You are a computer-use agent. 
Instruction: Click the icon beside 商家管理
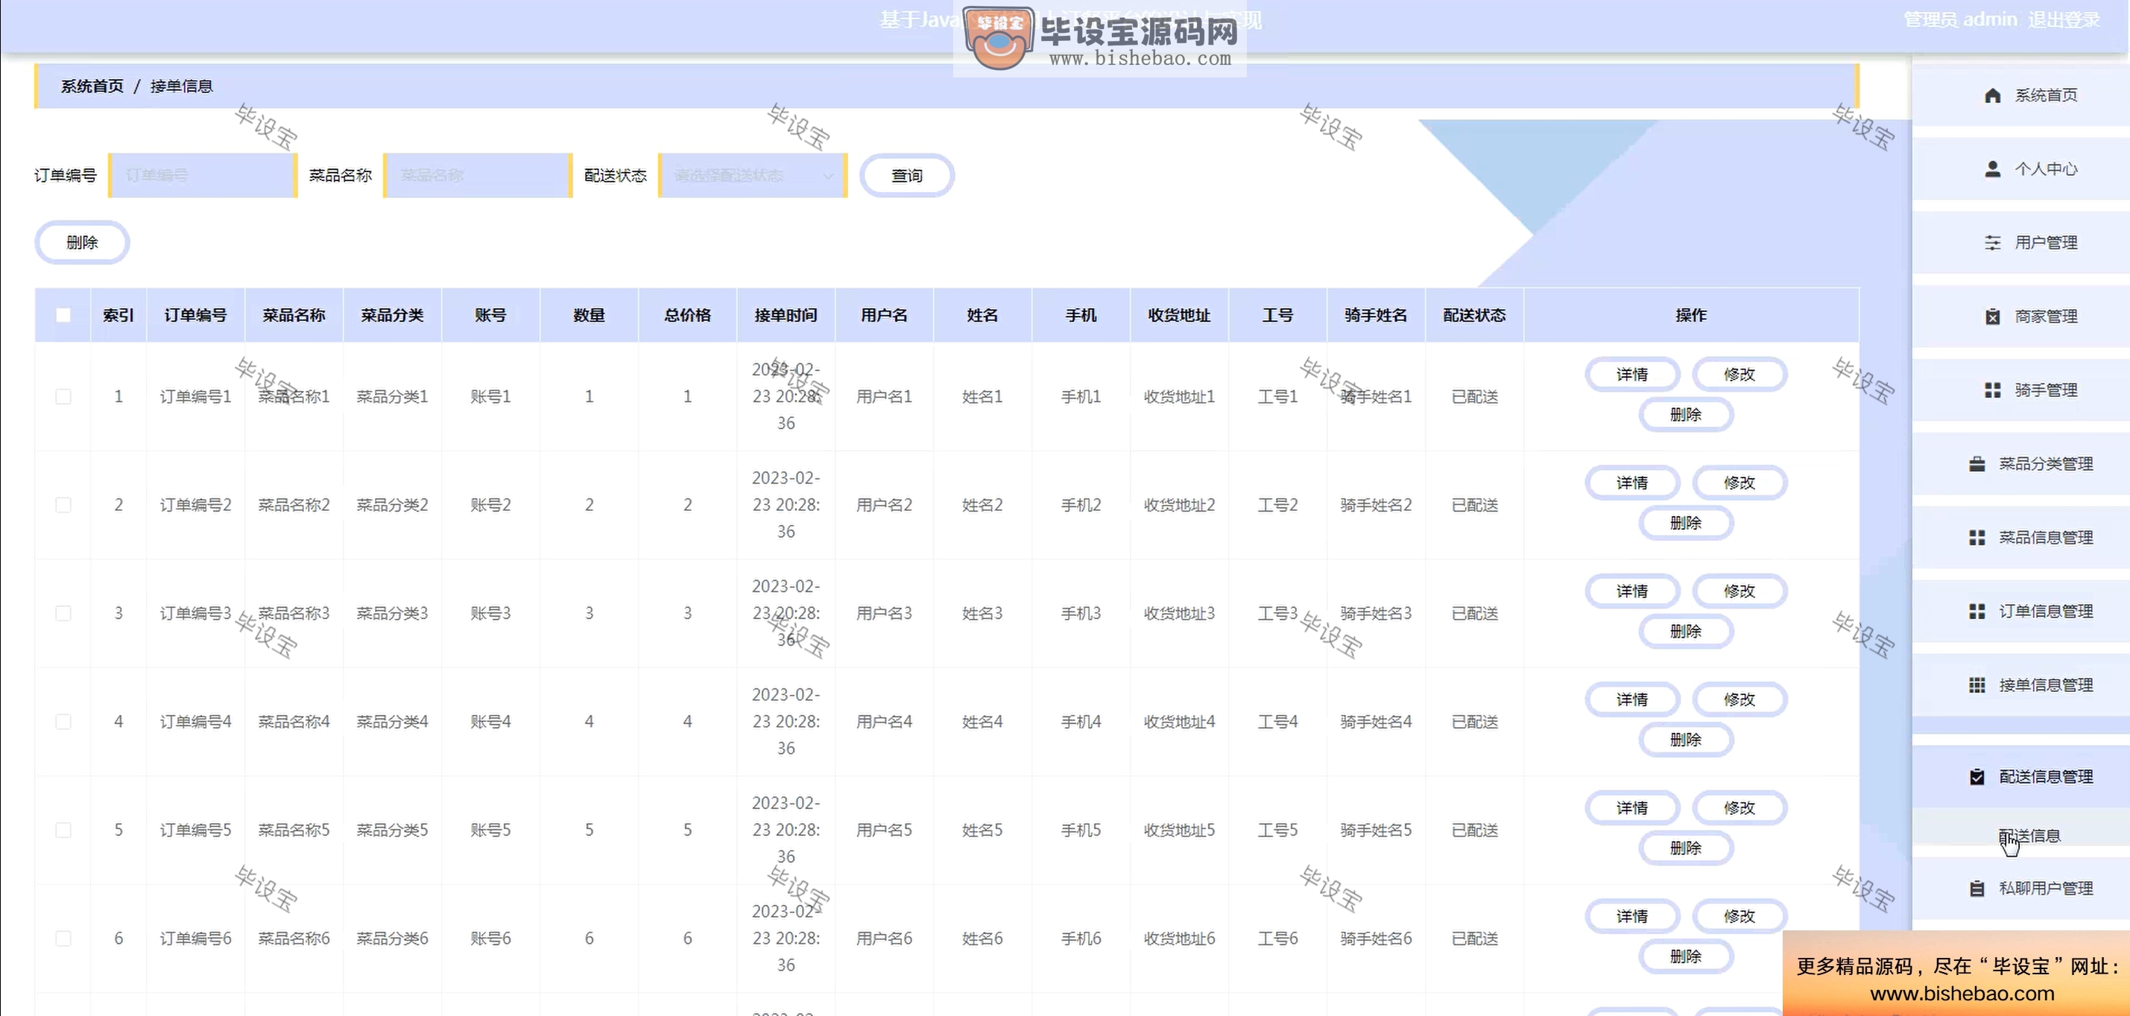[1993, 317]
